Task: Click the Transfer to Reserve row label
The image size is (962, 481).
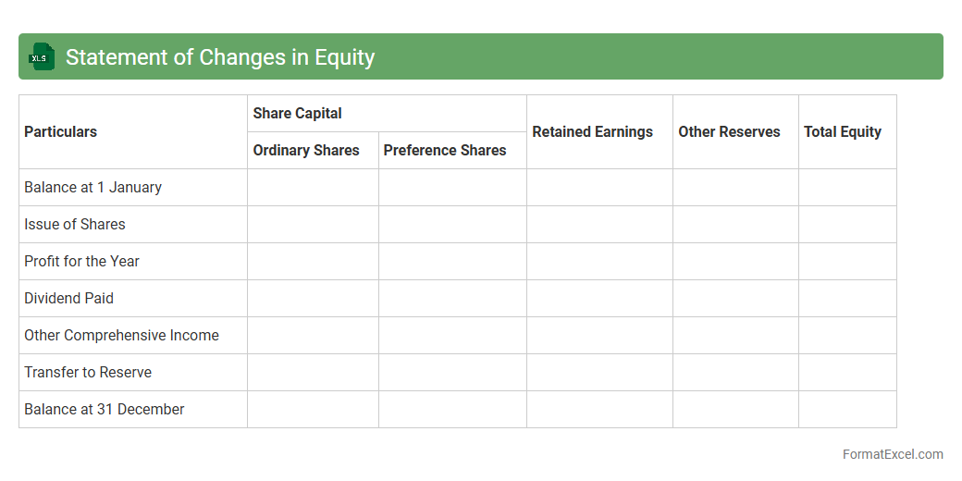Action: (x=88, y=373)
